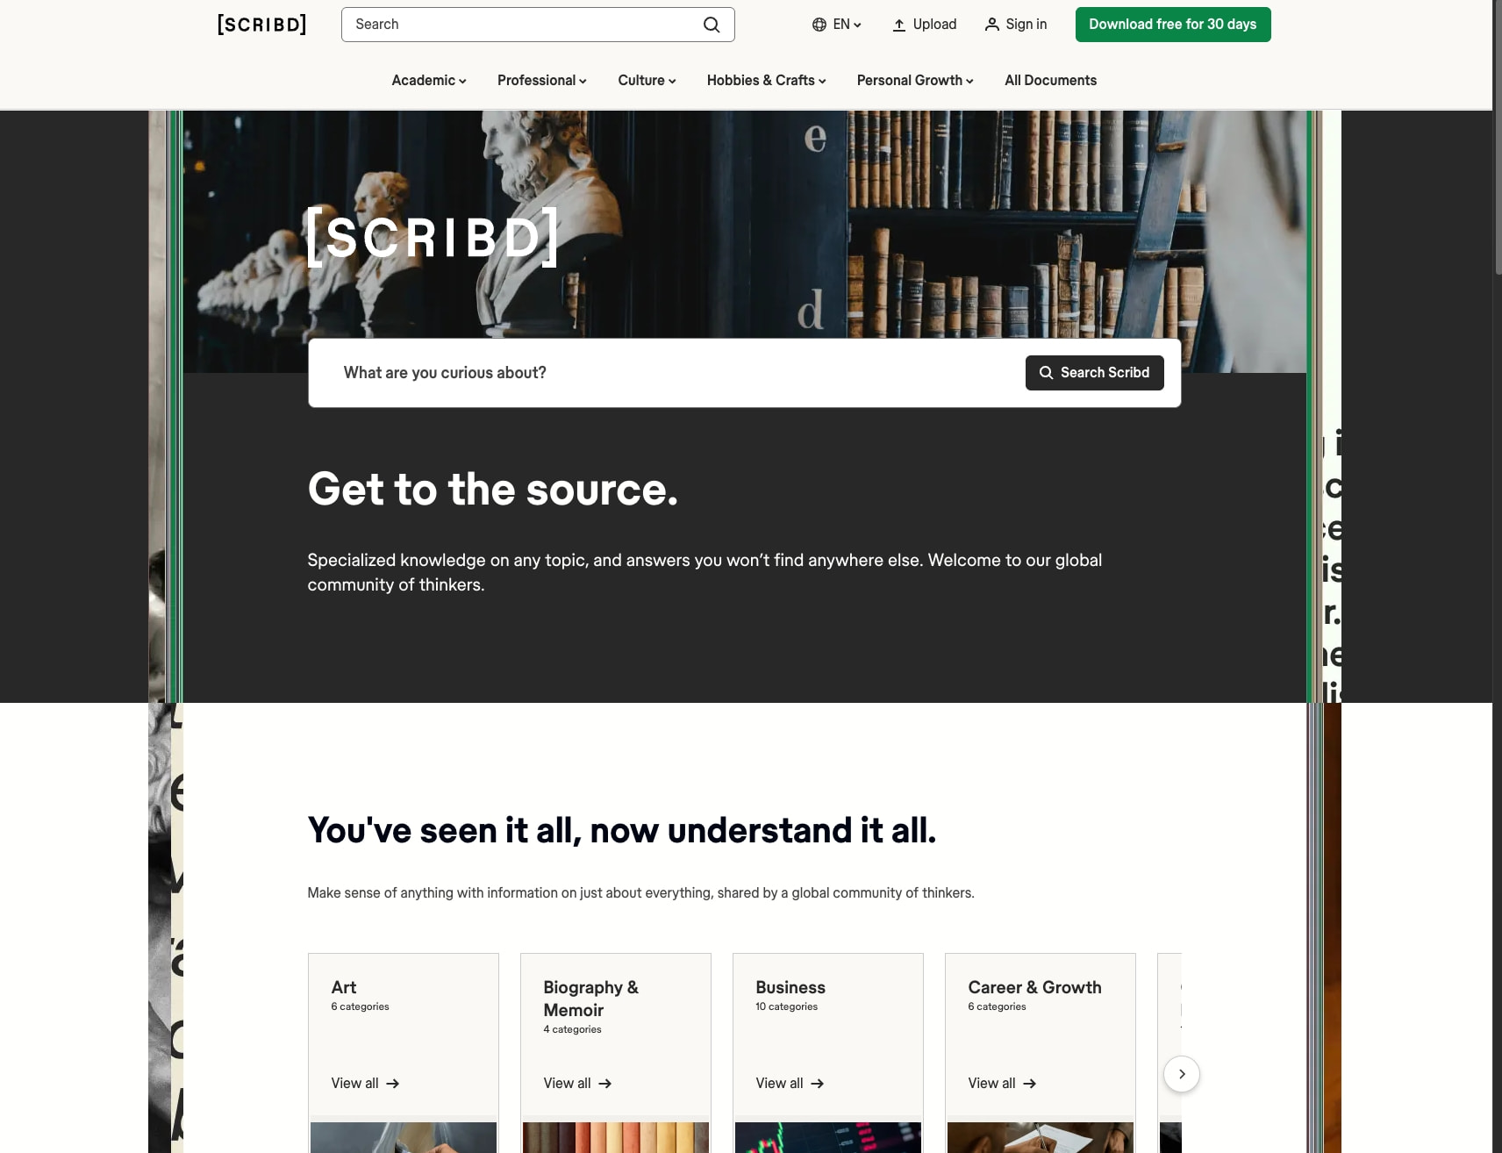Click the Biography & Memoir card title
This screenshot has width=1502, height=1153.
590,999
